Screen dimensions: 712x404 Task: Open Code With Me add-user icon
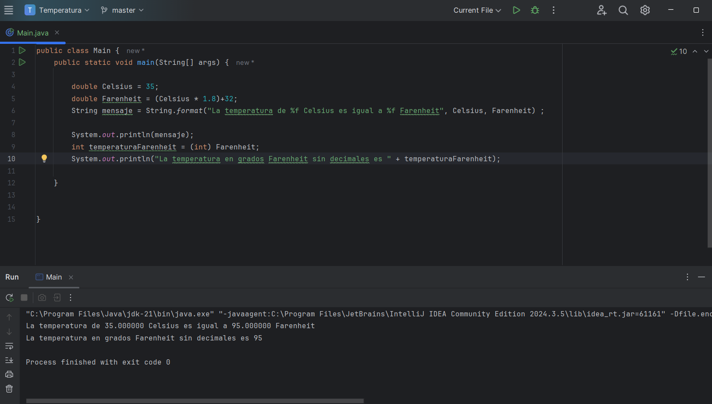click(x=602, y=10)
